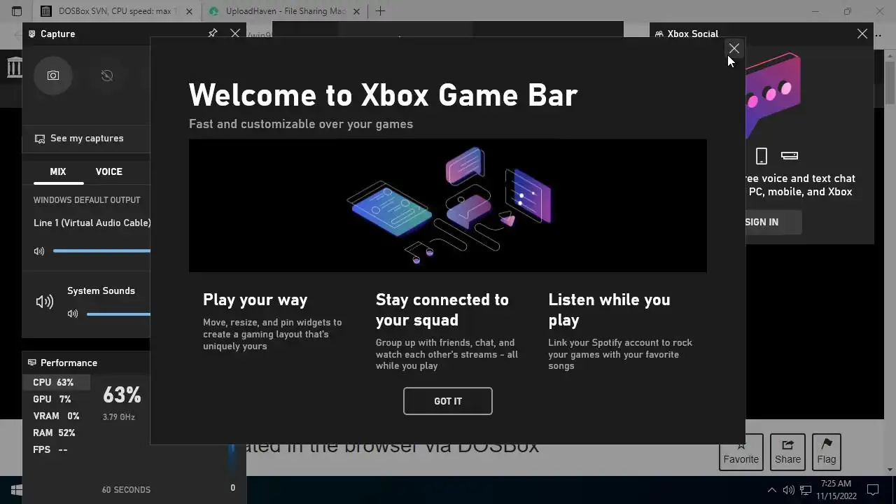Click the mobile phone icon in Xbox Social
Screen dimensions: 896x504
coord(762,155)
